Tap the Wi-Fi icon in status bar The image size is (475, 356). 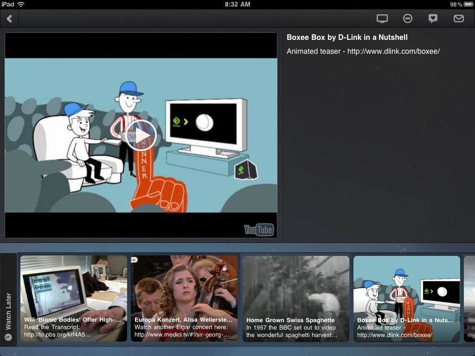[21, 4]
